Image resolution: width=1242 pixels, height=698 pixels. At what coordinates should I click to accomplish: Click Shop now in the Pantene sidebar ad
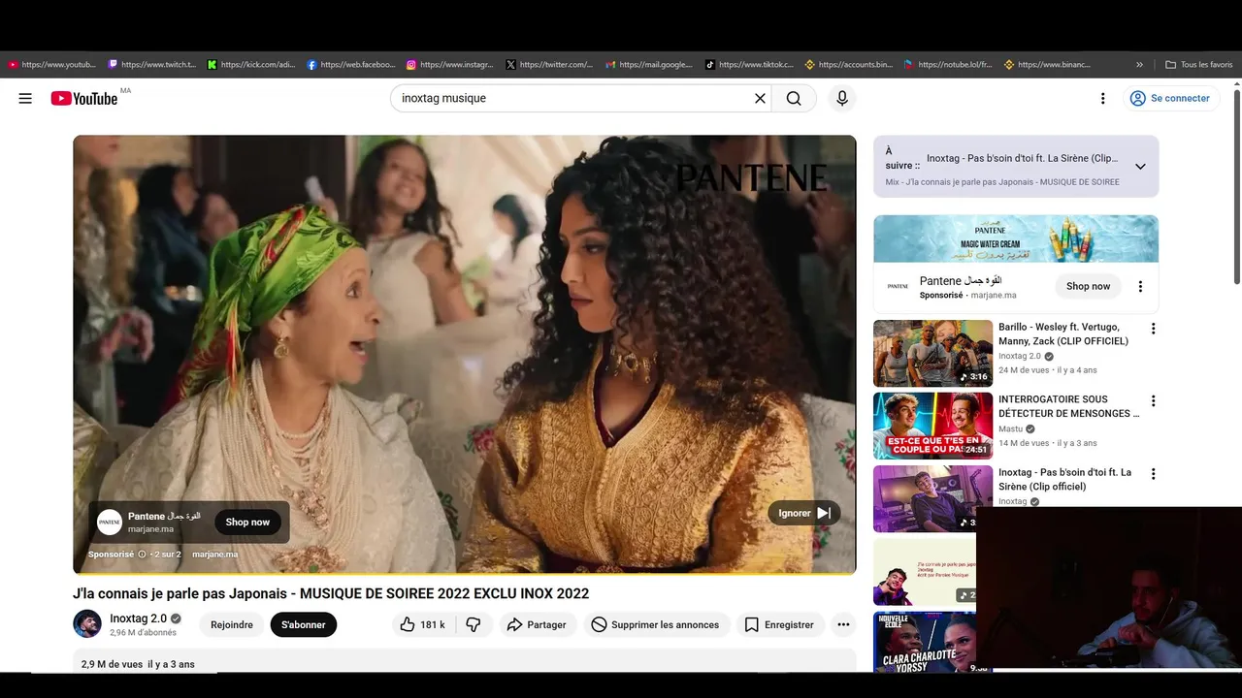pos(1088,286)
